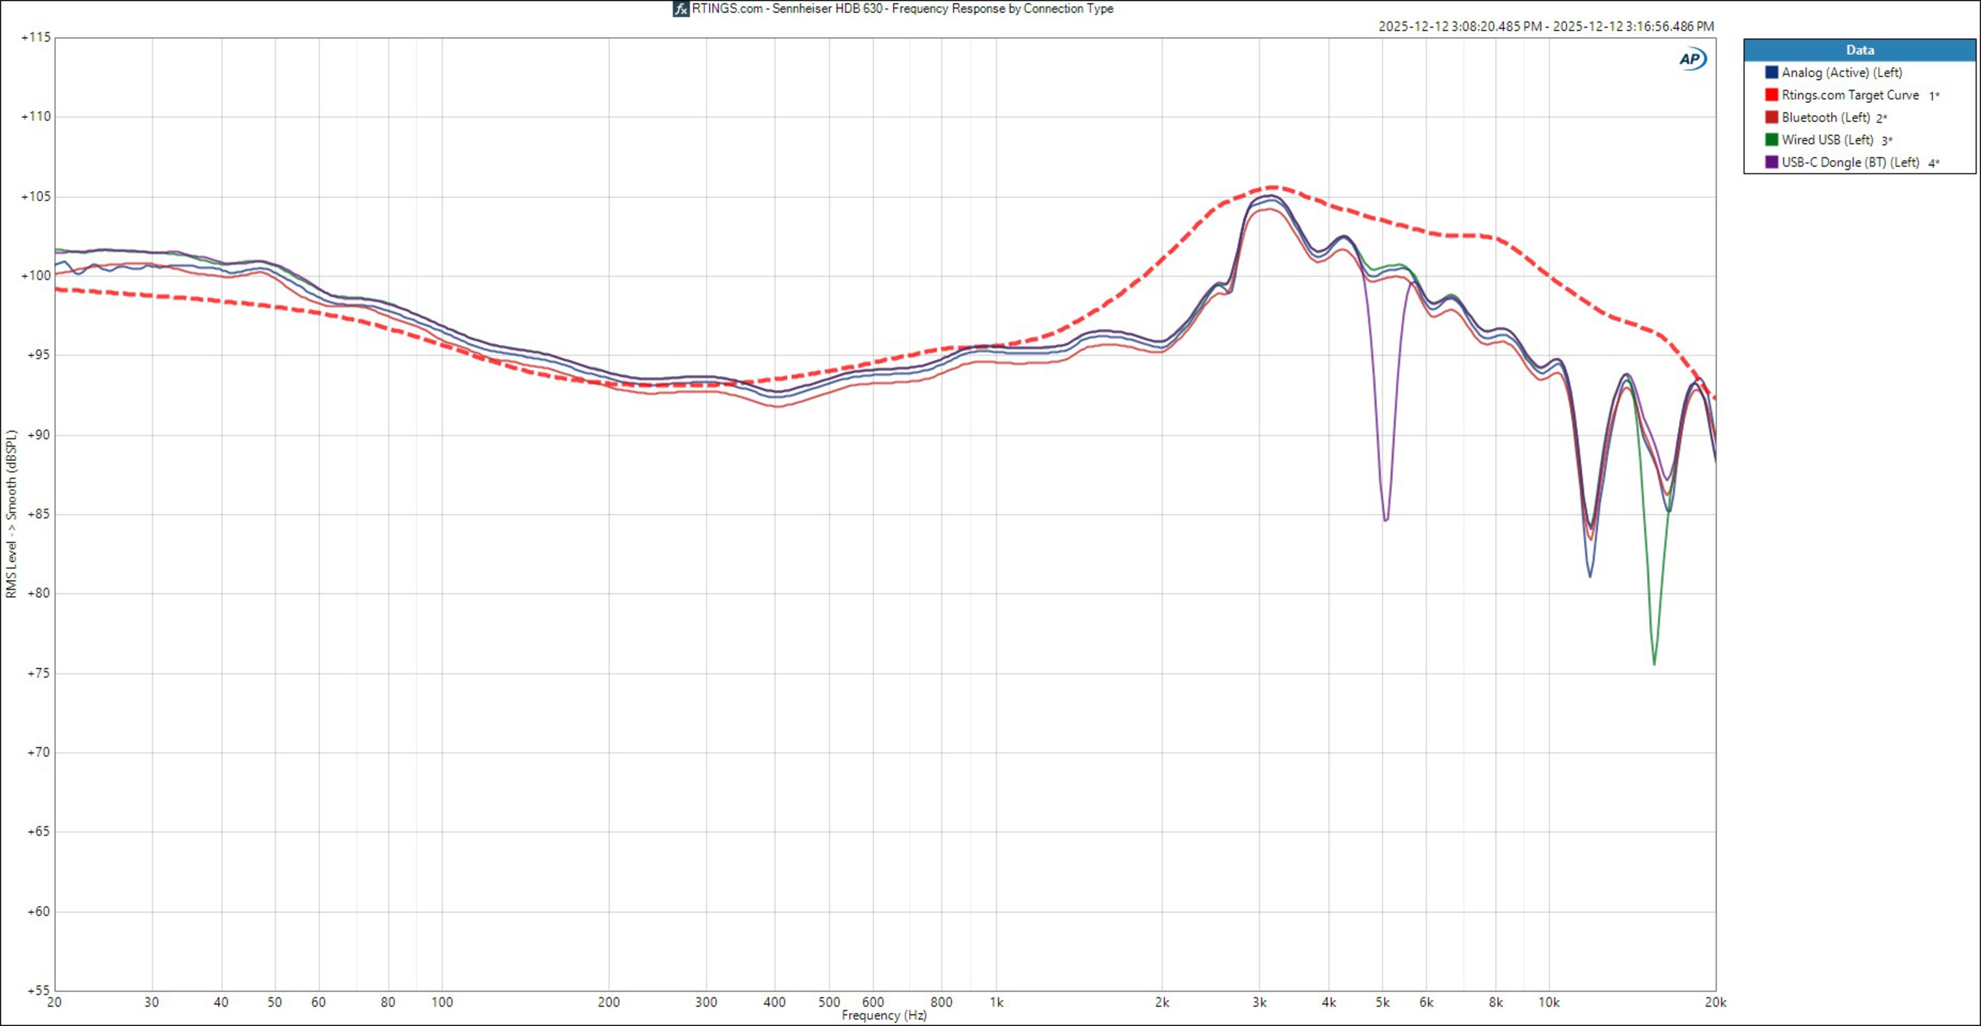
Task: Click the +100 tick on level axis
Action: coord(36,275)
